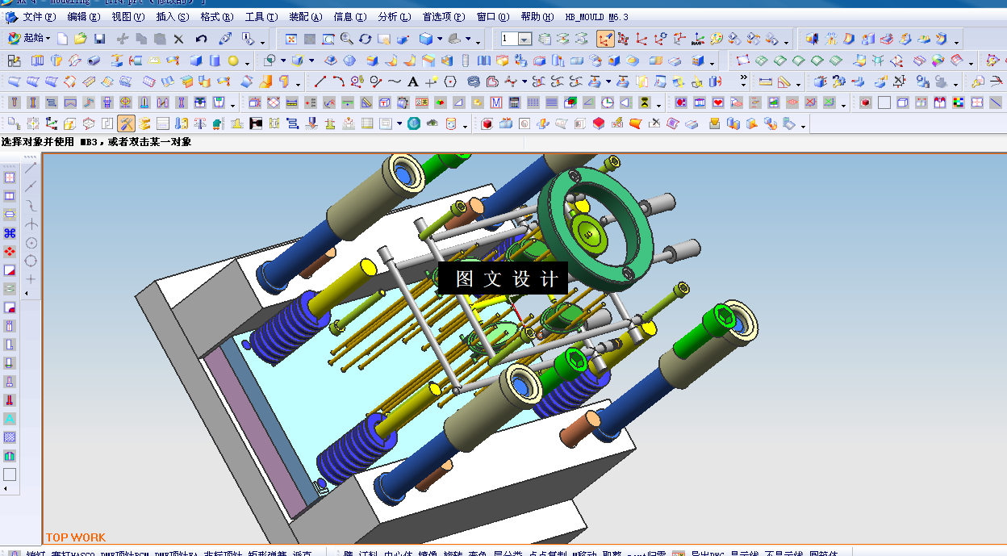Click the open folder icon
The image size is (1007, 556).
tap(81, 39)
